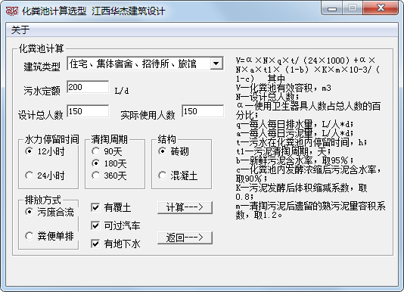This screenshot has height=292, width=404.
Task: Click the 'V—化粪池有效容积，m3' line
Action: coord(284,89)
